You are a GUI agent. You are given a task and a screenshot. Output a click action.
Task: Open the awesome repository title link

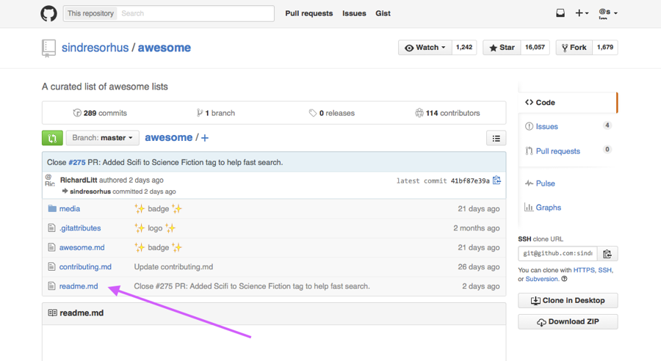click(x=165, y=48)
